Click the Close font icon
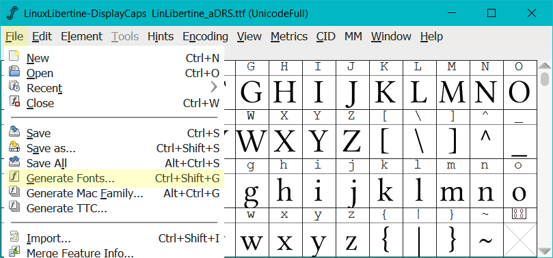Screen dimensions: 553x258 pyautogui.click(x=14, y=102)
